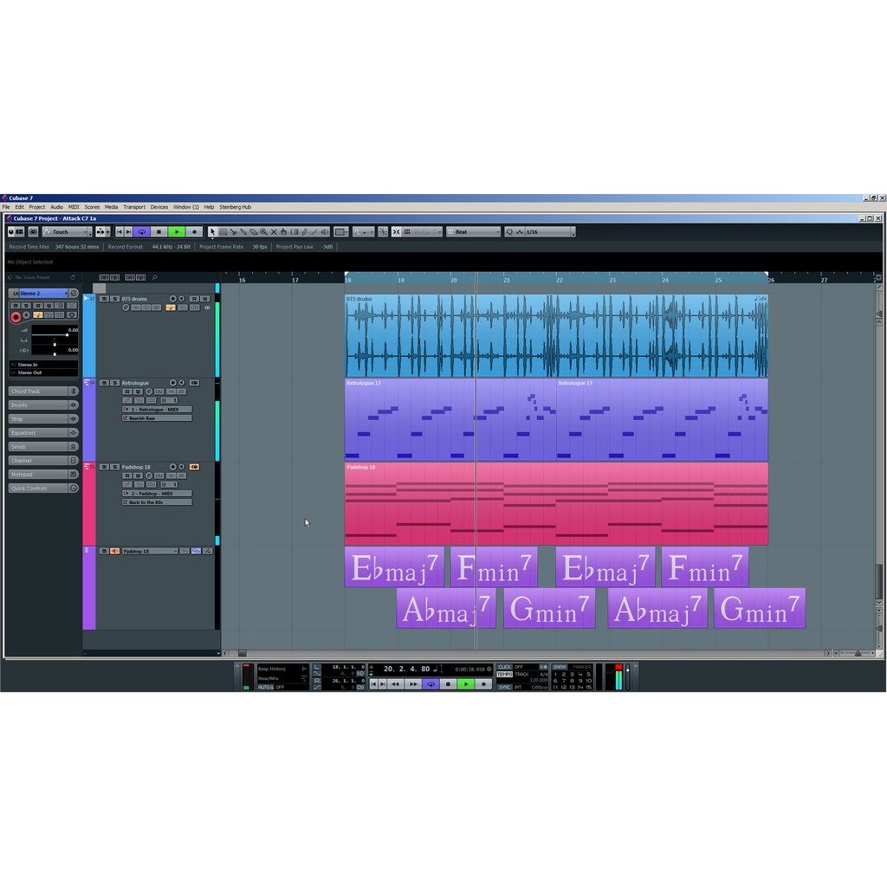Pick the Object Selection arrow tool
Image resolution: width=887 pixels, height=887 pixels.
(x=213, y=232)
